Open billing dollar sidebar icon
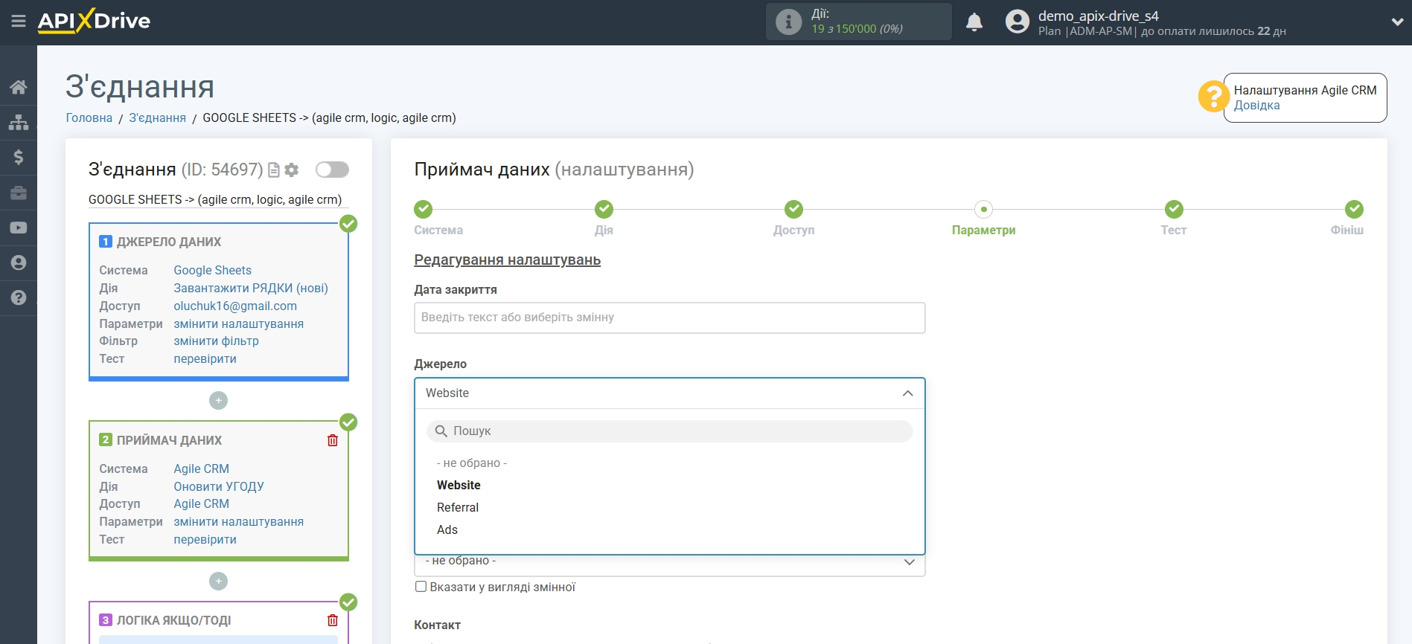 tap(19, 157)
